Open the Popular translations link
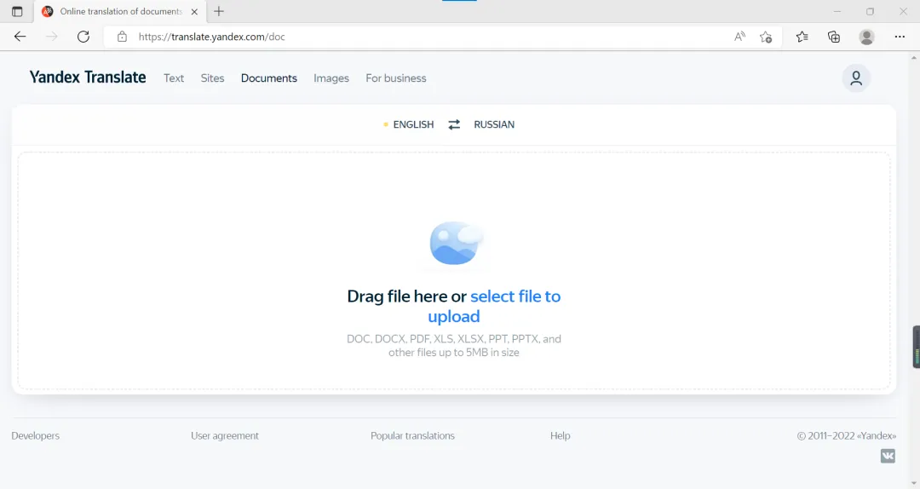Image resolution: width=920 pixels, height=489 pixels. click(x=412, y=435)
